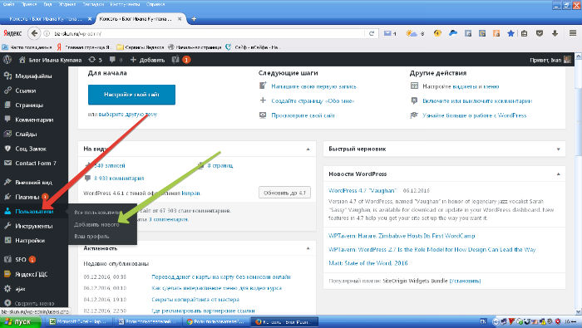This screenshot has width=582, height=328.
Task: Open the Секреты копирайтинга от мастера link
Action: (x=195, y=300)
